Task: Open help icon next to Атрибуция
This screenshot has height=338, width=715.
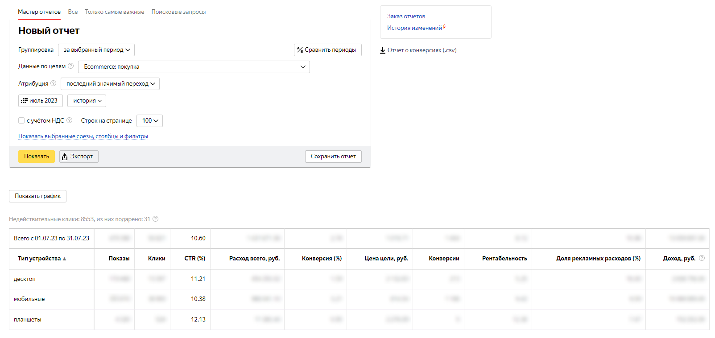Action: coord(54,83)
